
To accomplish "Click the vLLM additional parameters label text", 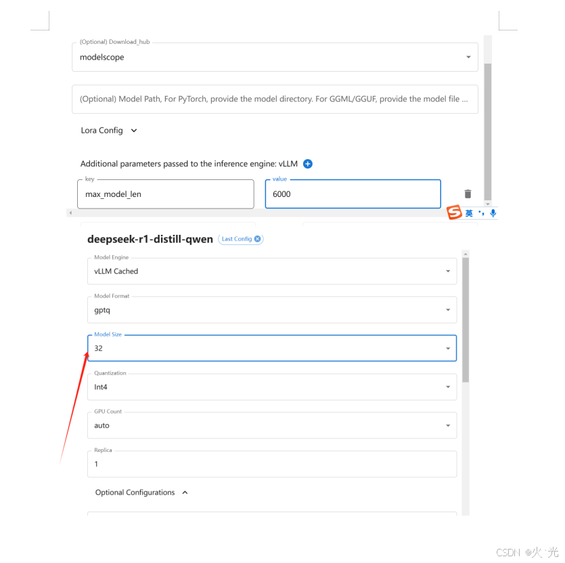I will (x=189, y=164).
